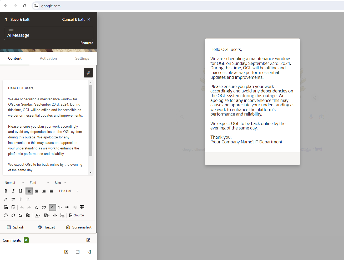The image size is (344, 260).
Task: Set right-to-left text direction
Action: 60,207
